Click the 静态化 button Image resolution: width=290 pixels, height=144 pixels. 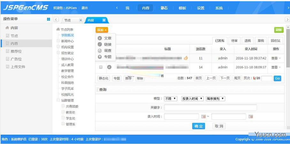click(x=103, y=78)
